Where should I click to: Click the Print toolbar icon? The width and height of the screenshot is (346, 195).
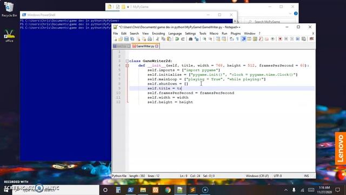click(x=150, y=39)
